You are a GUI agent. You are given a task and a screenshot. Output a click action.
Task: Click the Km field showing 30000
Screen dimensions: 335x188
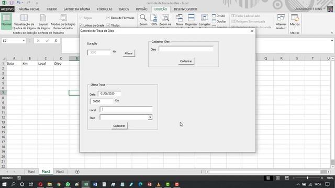(x=102, y=101)
